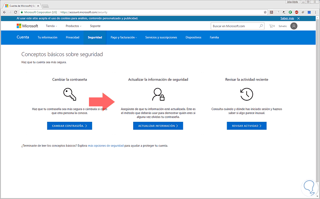This screenshot has width=320, height=199.
Task: Open the más opciones de seguridad link
Action: pos(106,146)
